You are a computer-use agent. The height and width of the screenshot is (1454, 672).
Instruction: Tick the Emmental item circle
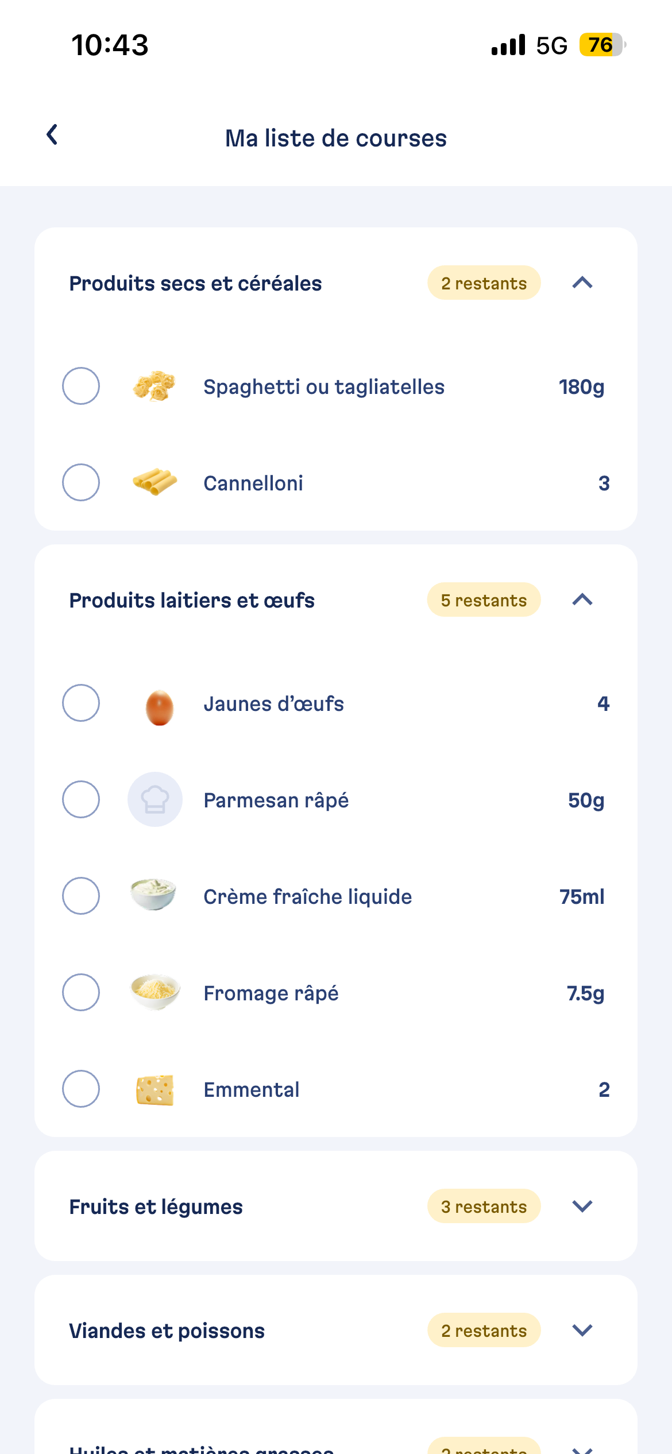[81, 1089]
